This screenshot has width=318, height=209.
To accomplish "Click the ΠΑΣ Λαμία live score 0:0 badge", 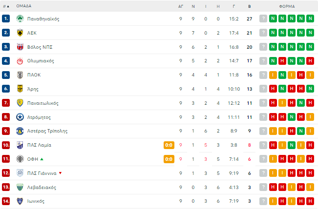I will tap(169, 145).
